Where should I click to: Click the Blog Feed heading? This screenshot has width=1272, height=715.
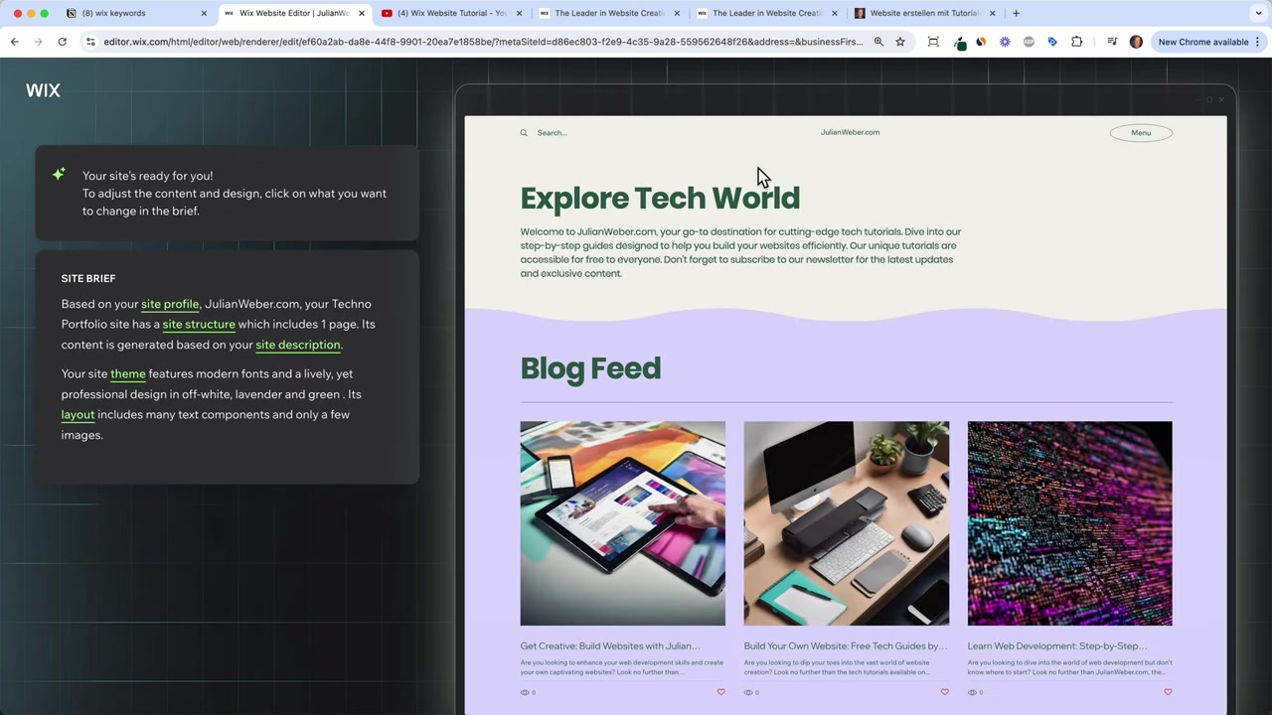coord(590,368)
